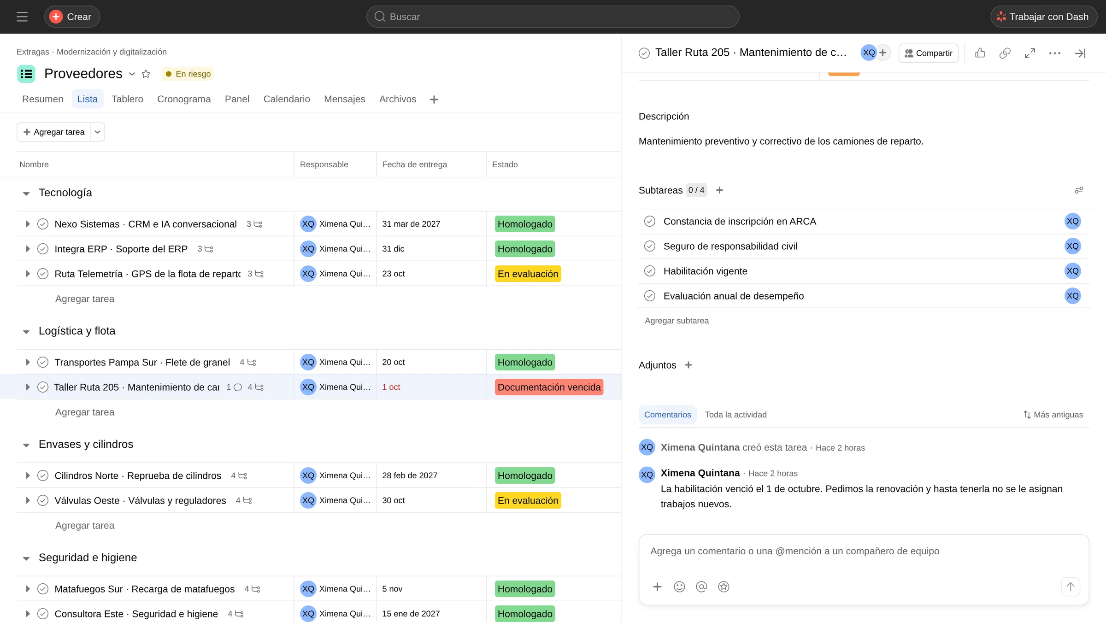Add a new tab with plus icon
The width and height of the screenshot is (1106, 622).
click(434, 100)
